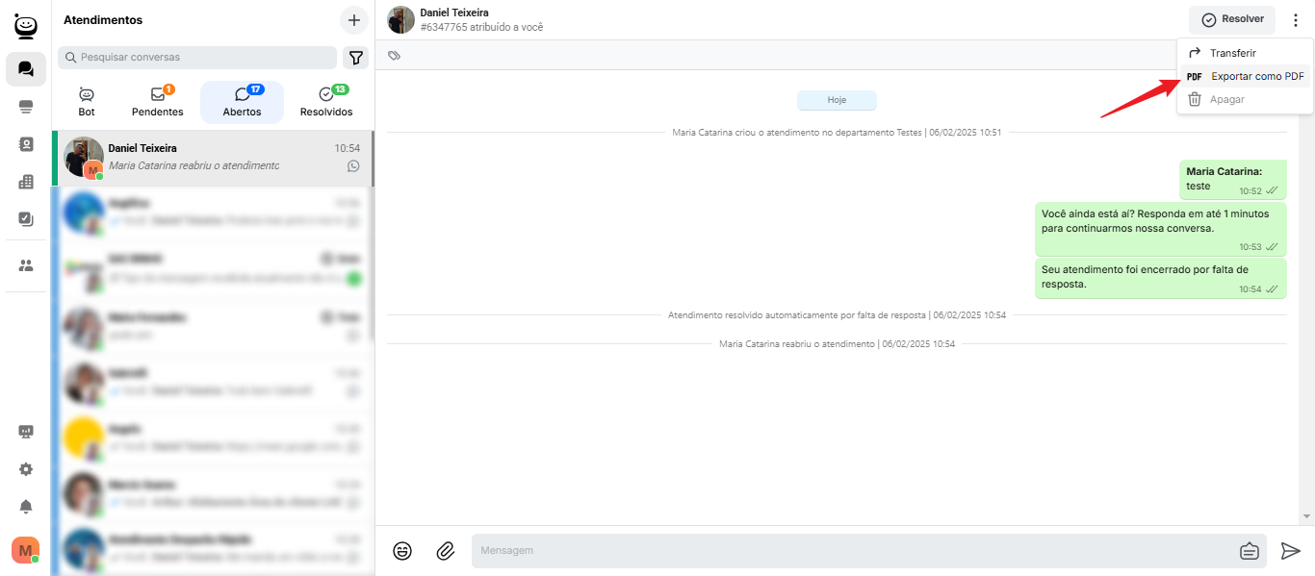Click the Mensagem text input field
The image size is (1315, 576).
point(847,551)
